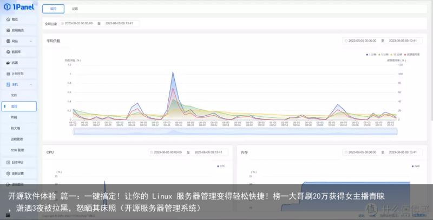The image size is (433, 220).
Task: Collapse the 主机 host submenu chevron
Action: [31, 85]
